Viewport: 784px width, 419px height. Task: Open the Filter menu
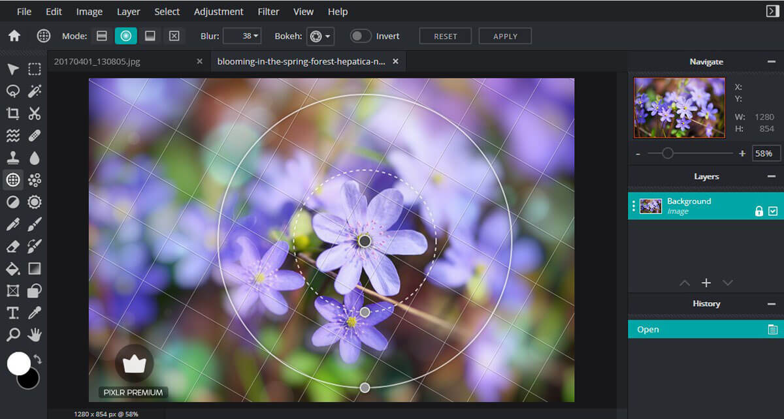[268, 12]
